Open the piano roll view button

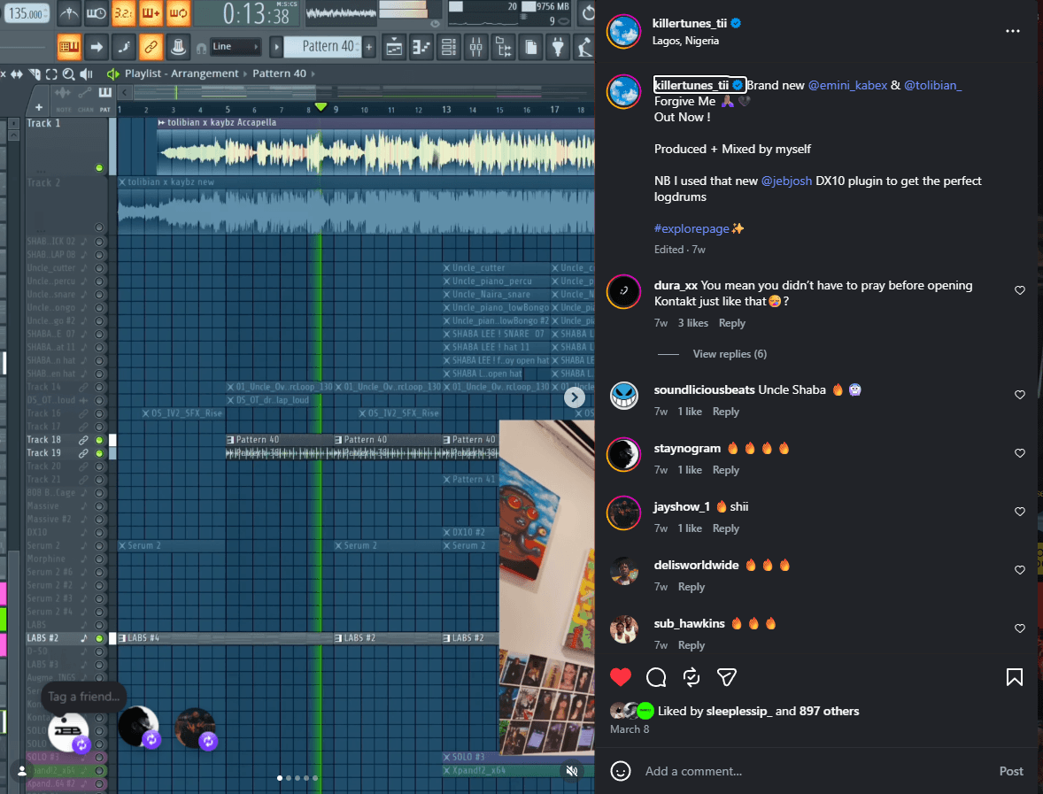[421, 47]
